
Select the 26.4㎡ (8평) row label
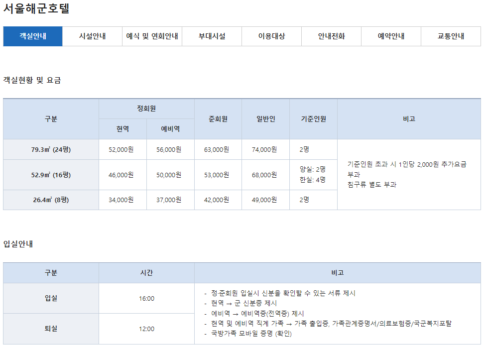[51, 200]
